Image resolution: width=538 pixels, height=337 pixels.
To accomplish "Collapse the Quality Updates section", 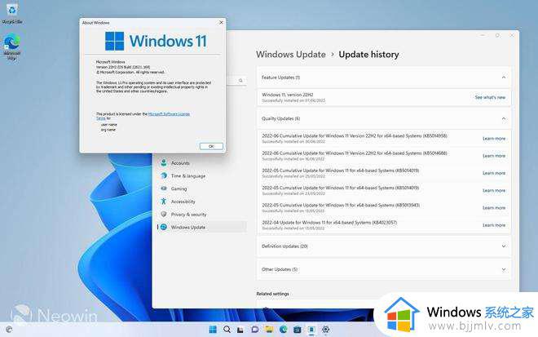I will click(503, 118).
